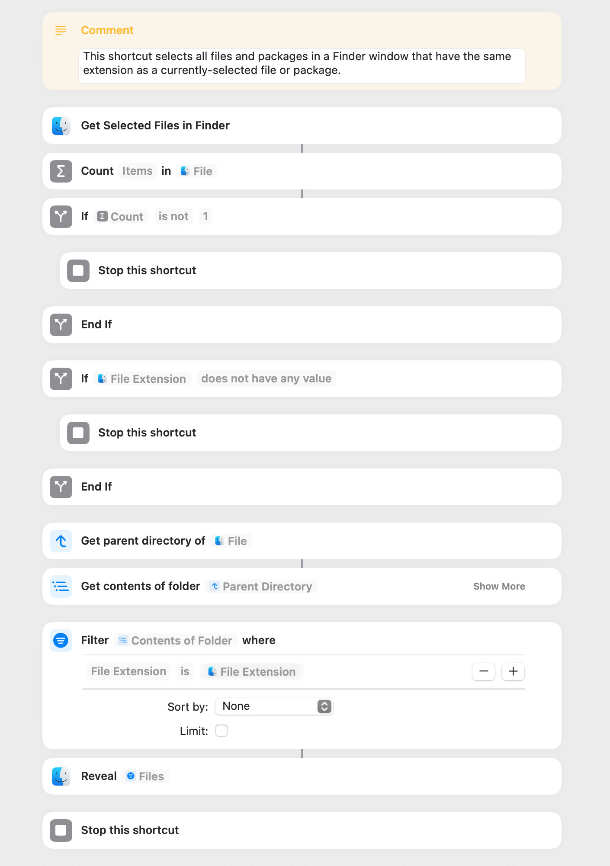610x866 pixels.
Task: Remove filter rule with minus button
Action: click(x=484, y=671)
